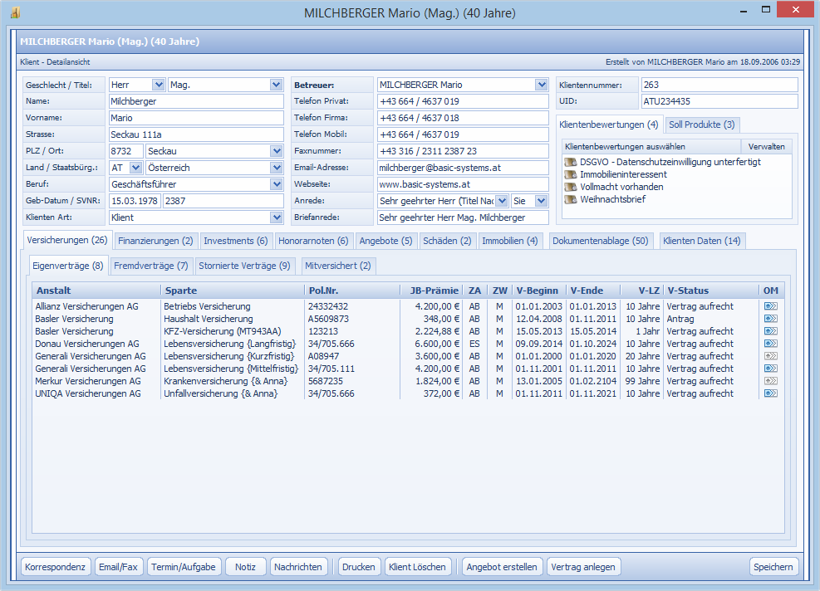Open the Investments (6) tab

236,241
